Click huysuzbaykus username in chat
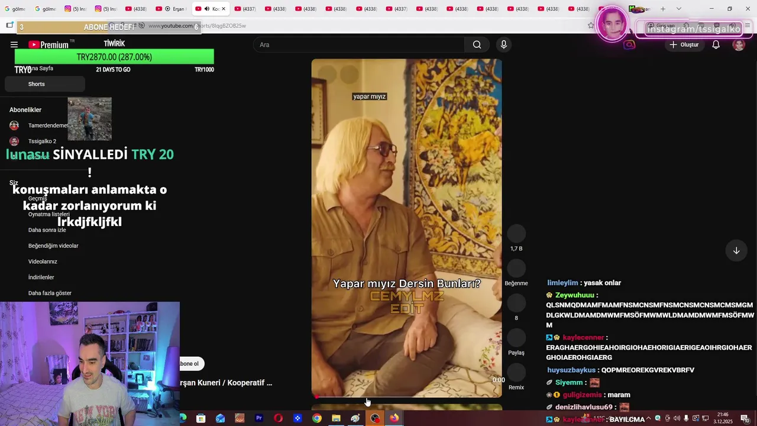The height and width of the screenshot is (426, 757). (x=571, y=370)
